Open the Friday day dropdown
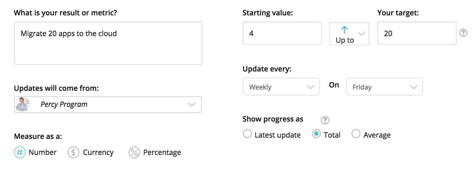The height and width of the screenshot is (171, 474). click(384, 87)
